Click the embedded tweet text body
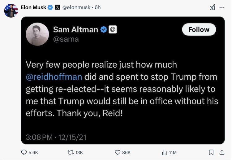This screenshot has height=160, width=232. [122, 89]
